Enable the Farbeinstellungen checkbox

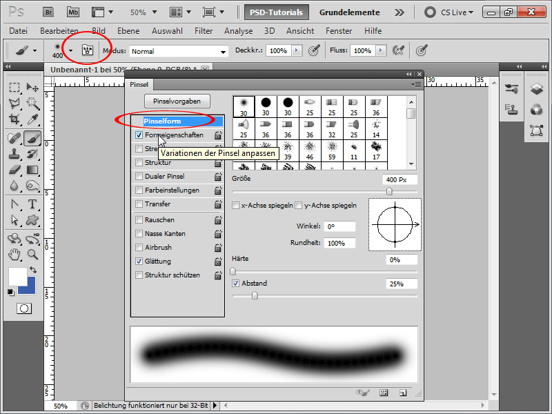coord(139,190)
